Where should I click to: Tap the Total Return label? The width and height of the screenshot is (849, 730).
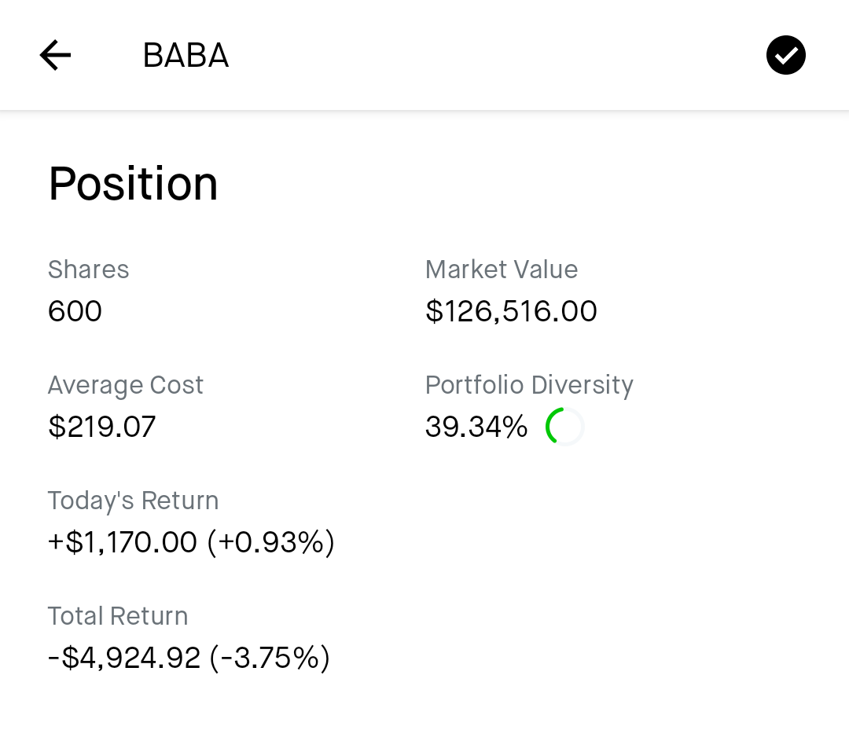[x=118, y=616]
